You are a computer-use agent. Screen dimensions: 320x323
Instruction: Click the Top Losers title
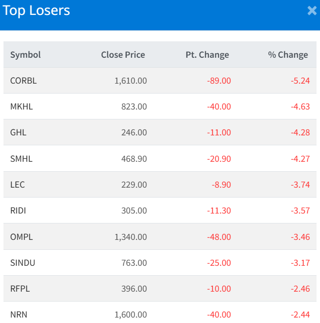[x=36, y=10]
